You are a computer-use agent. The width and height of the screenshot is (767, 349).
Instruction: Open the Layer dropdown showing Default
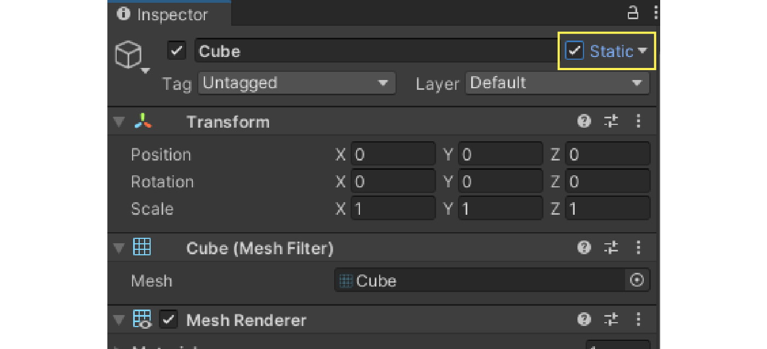point(557,83)
